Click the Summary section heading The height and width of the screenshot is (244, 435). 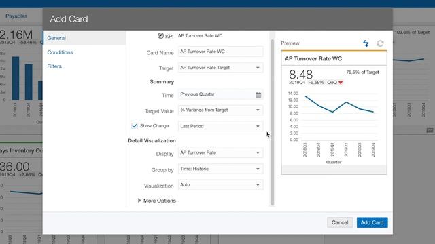[x=162, y=82]
